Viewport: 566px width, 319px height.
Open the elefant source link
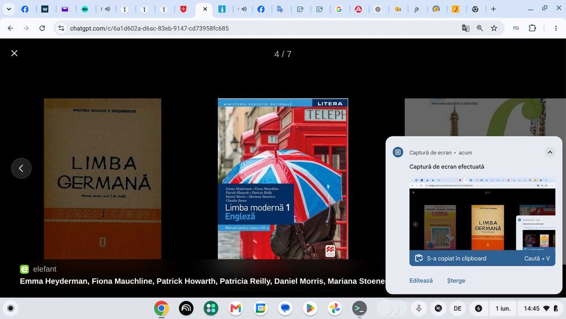pos(38,269)
